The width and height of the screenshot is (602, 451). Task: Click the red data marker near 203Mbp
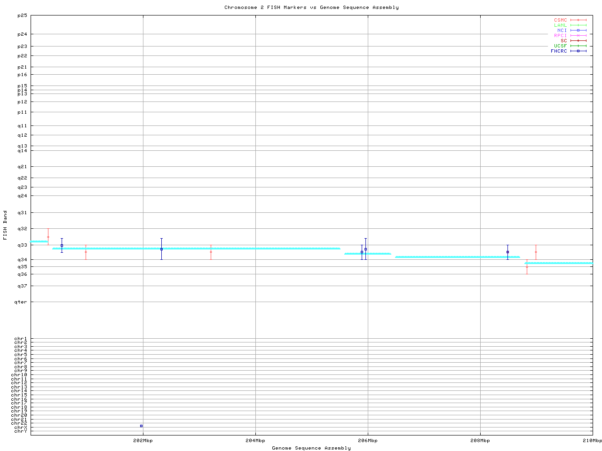pos(211,252)
